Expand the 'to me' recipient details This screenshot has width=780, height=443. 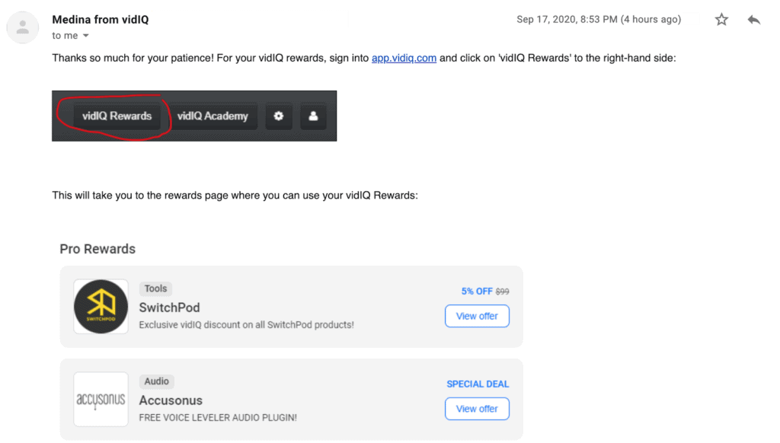tap(85, 36)
